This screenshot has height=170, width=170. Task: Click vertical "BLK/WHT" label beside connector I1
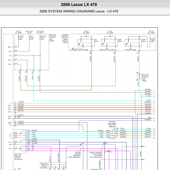pyautogui.click(x=39, y=79)
